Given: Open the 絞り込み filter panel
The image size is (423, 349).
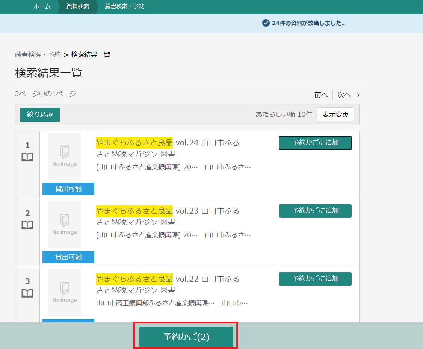Looking at the screenshot, I should pos(40,115).
